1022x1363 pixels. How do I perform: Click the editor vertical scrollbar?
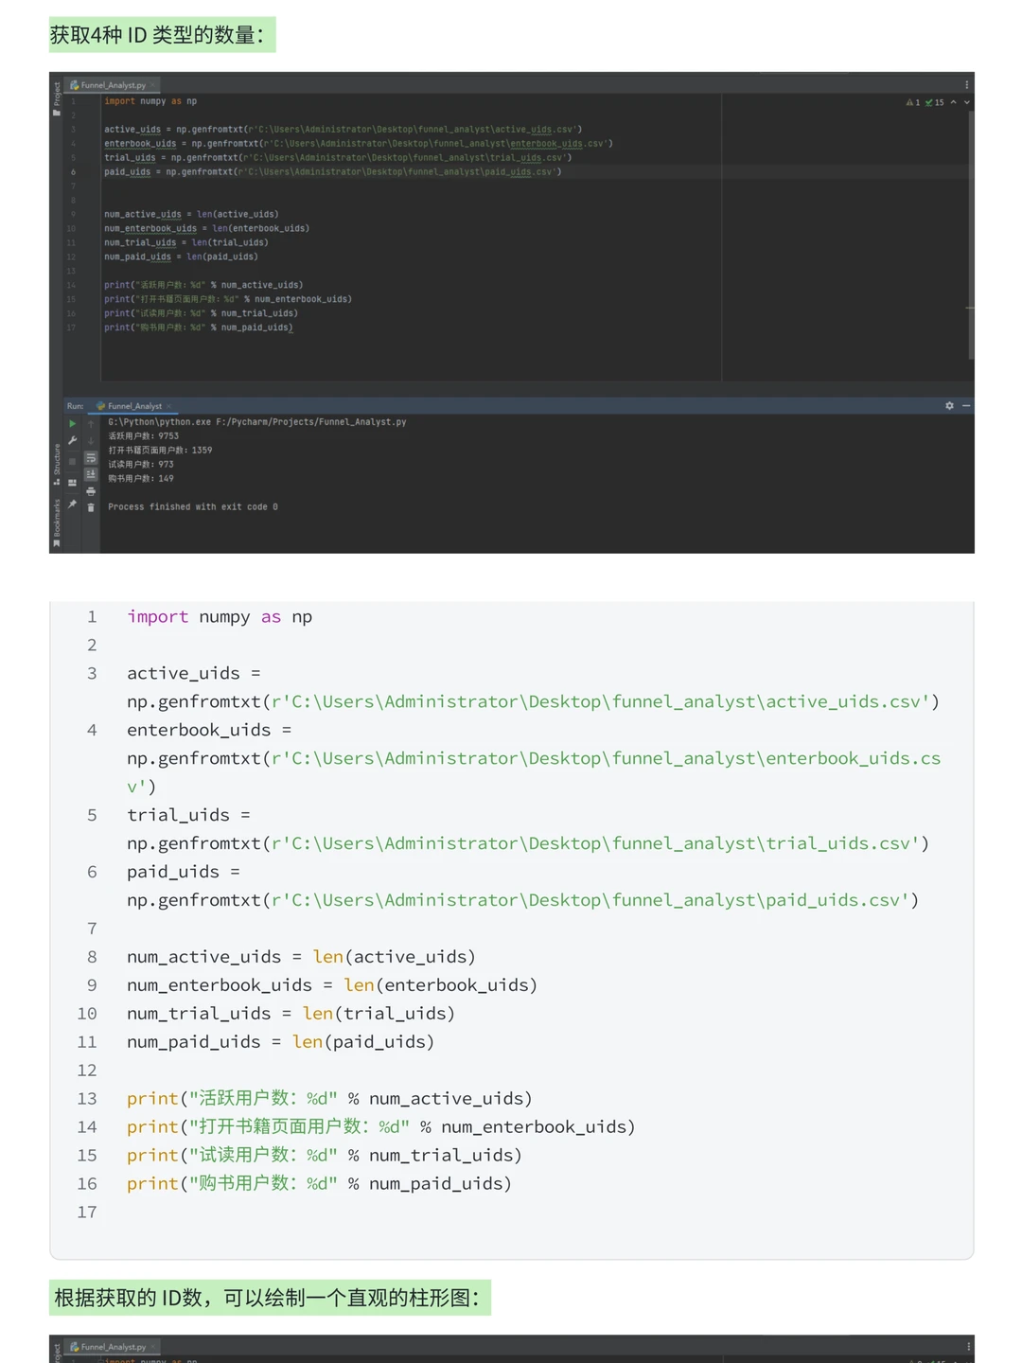tap(971, 237)
